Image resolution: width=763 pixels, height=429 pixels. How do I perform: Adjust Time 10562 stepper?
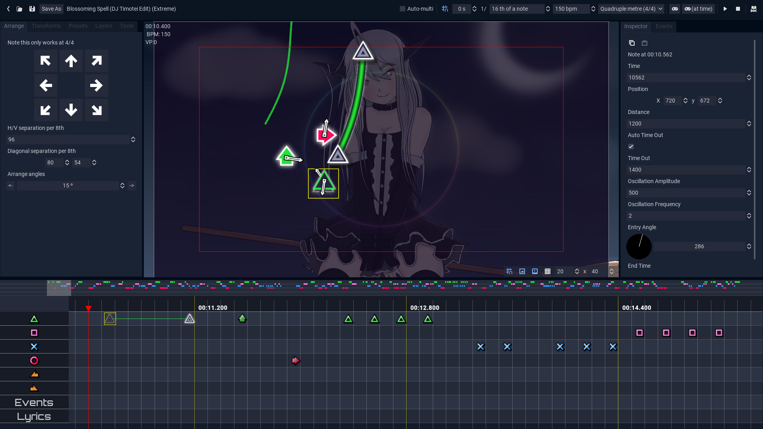pyautogui.click(x=749, y=77)
